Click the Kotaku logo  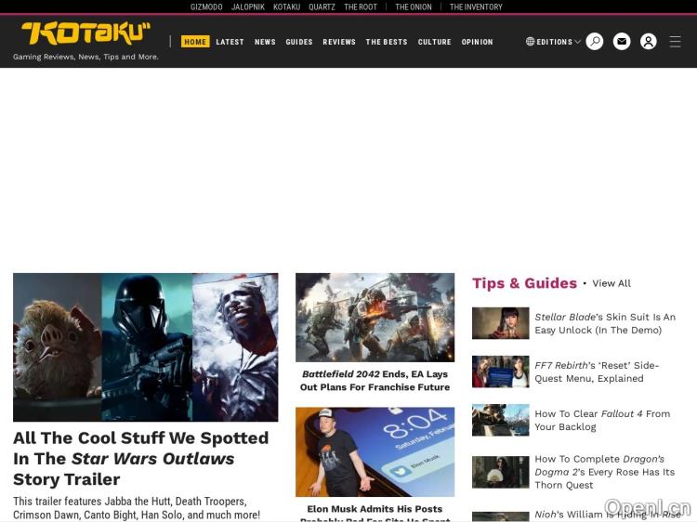click(x=85, y=33)
